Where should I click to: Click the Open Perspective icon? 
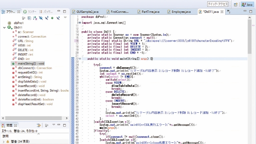click(x=236, y=4)
